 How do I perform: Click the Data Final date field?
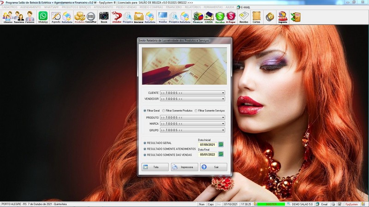[x=208, y=155]
